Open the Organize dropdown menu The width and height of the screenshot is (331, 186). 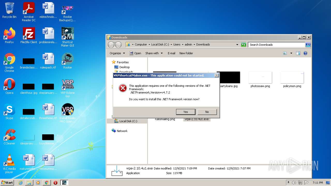click(117, 53)
